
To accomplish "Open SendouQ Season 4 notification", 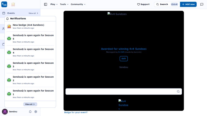I will [30, 52].
